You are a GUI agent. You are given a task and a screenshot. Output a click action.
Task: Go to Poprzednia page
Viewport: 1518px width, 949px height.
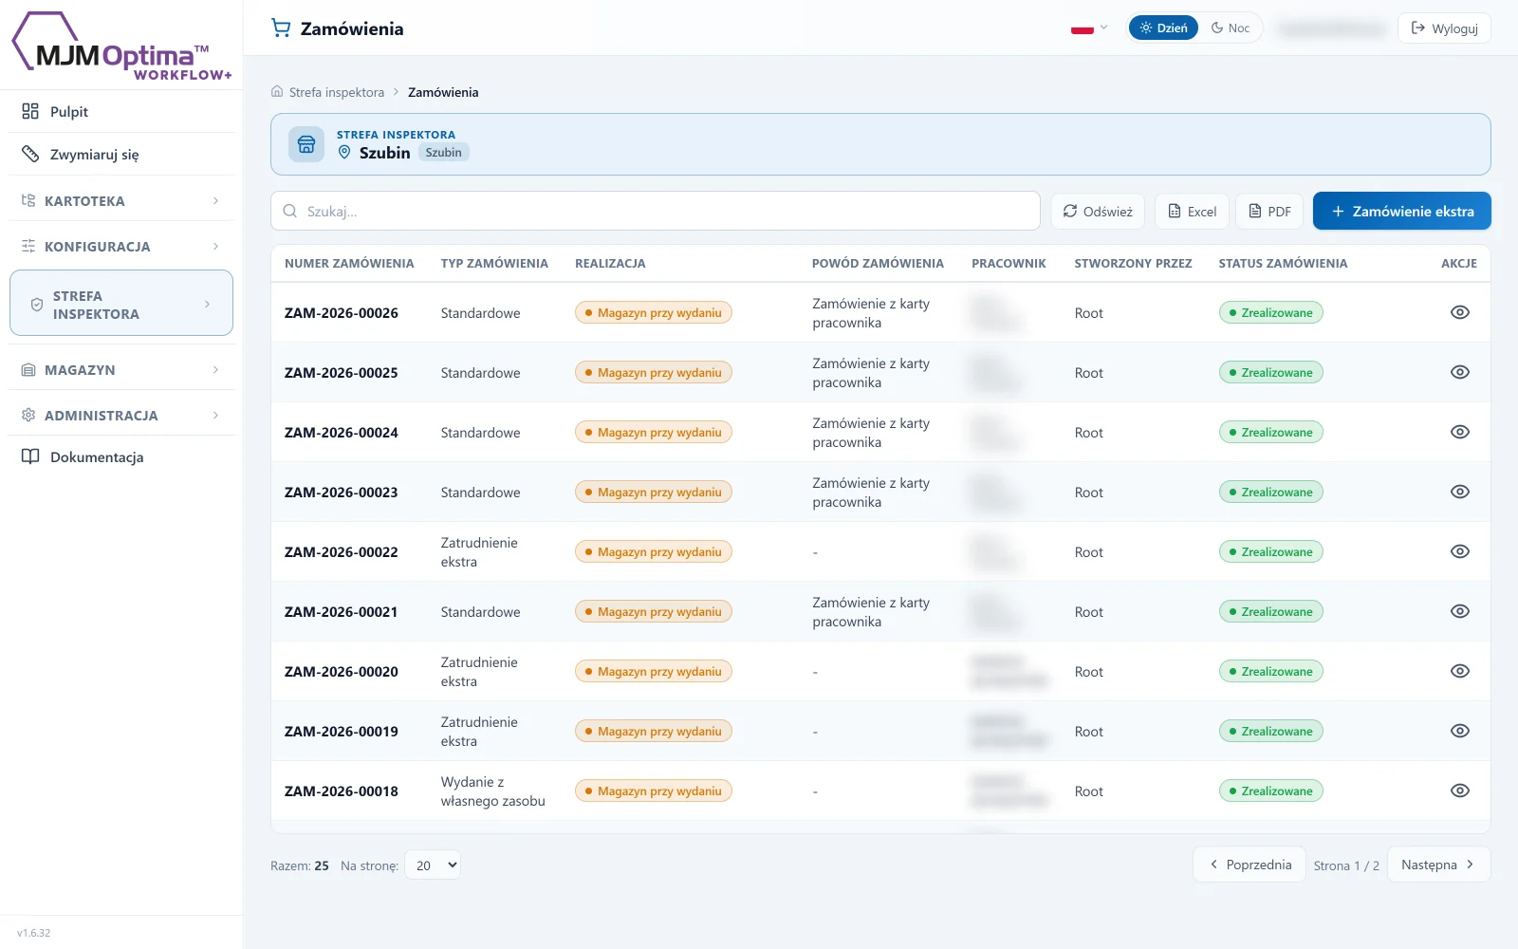(x=1250, y=865)
